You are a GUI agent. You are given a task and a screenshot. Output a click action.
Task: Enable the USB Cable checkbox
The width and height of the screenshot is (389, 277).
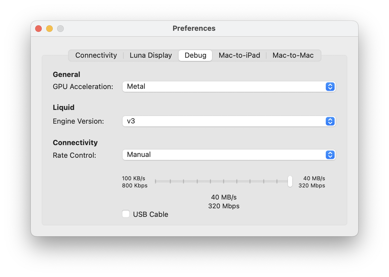(126, 214)
